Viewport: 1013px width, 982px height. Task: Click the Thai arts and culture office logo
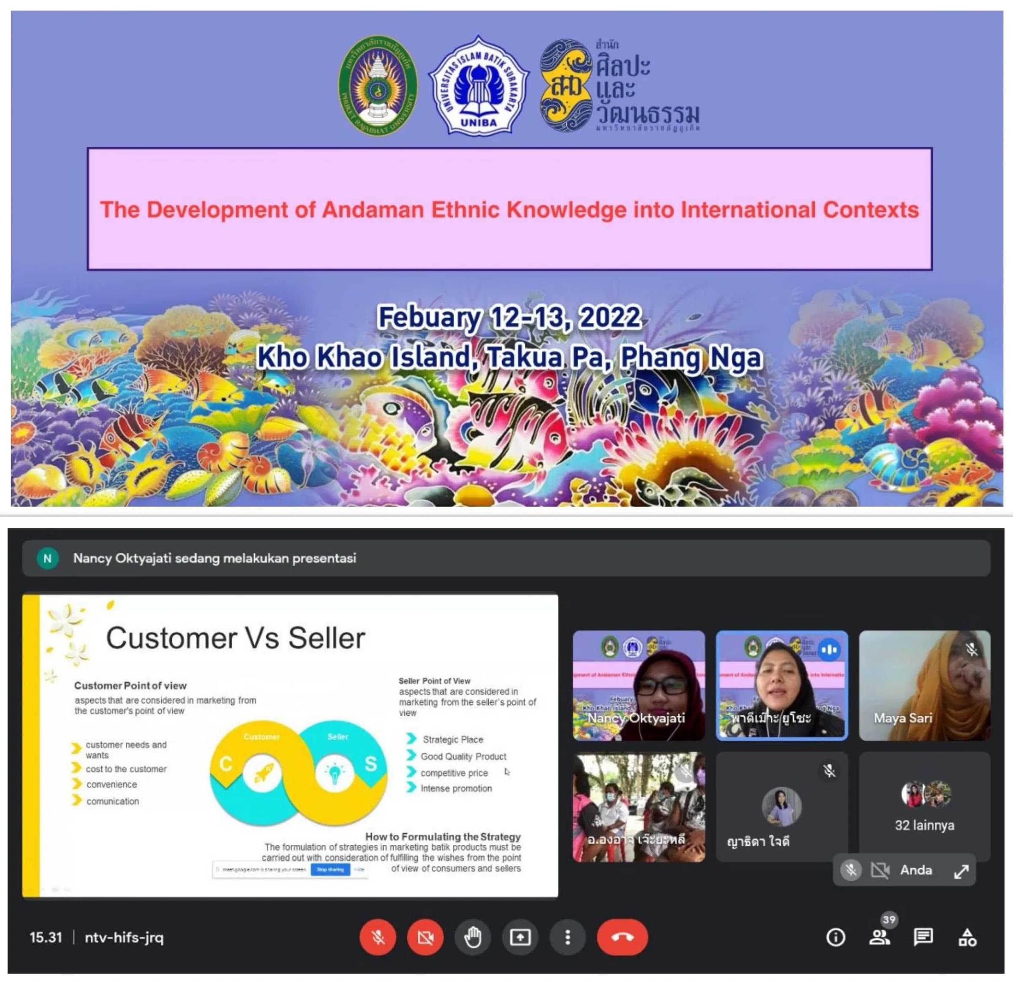click(620, 85)
